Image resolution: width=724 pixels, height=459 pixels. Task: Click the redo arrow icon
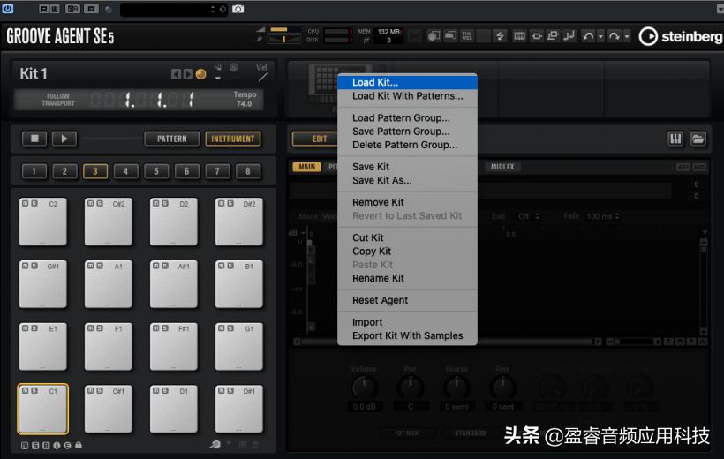pos(615,35)
